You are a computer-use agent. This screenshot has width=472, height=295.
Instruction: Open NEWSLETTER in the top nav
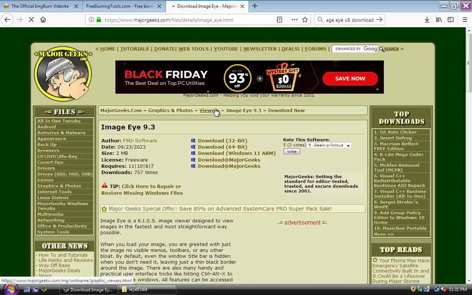[x=260, y=49]
